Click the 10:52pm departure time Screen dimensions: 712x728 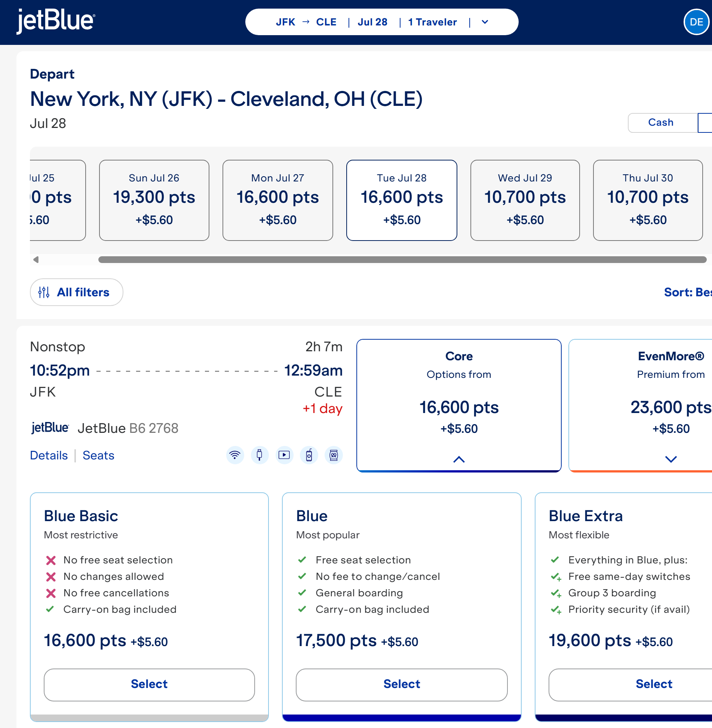point(60,370)
